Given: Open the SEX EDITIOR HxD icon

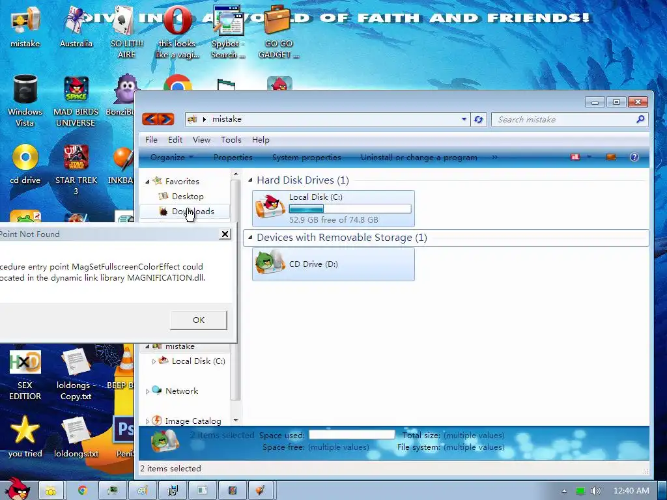Looking at the screenshot, I should (25, 374).
